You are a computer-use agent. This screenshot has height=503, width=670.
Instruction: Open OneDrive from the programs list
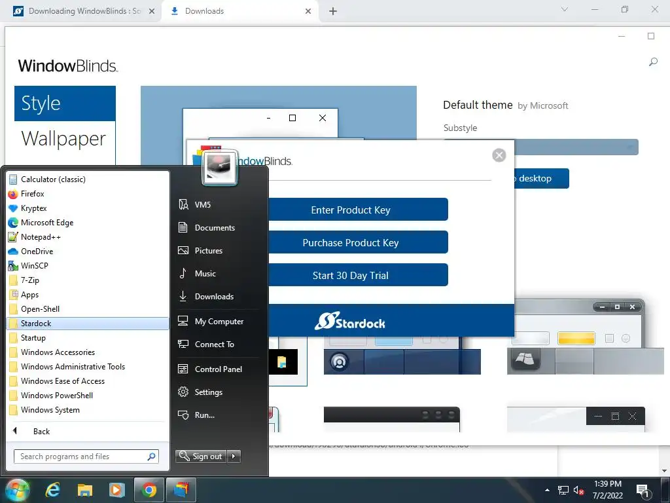88,251
